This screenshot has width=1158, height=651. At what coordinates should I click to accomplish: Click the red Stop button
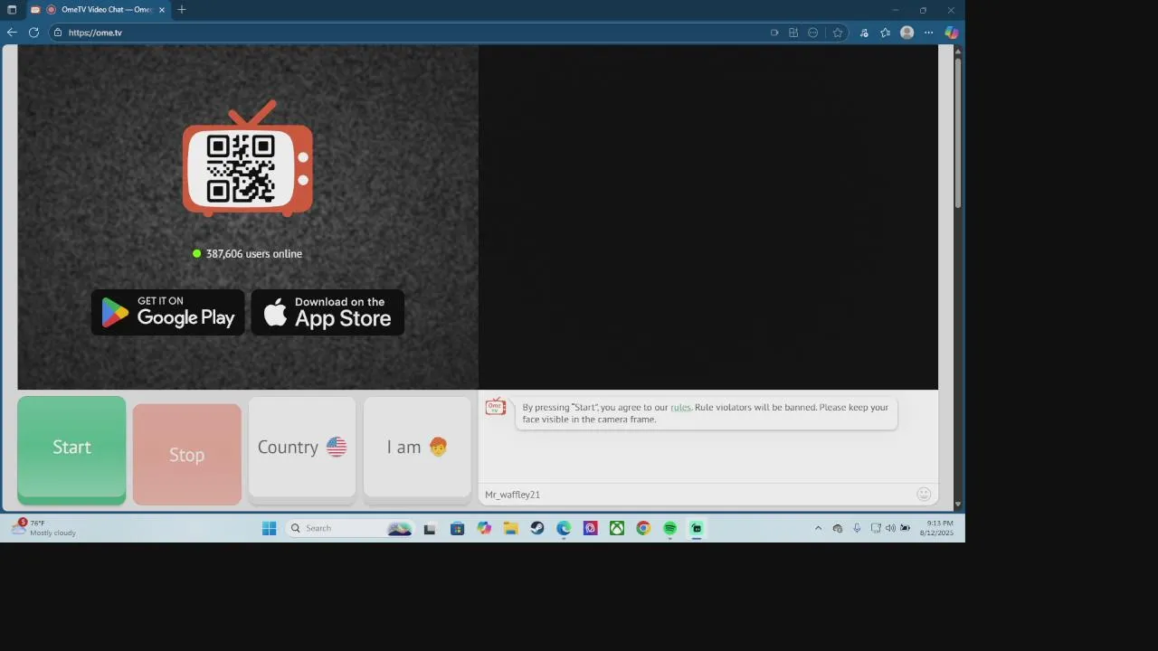pos(186,455)
